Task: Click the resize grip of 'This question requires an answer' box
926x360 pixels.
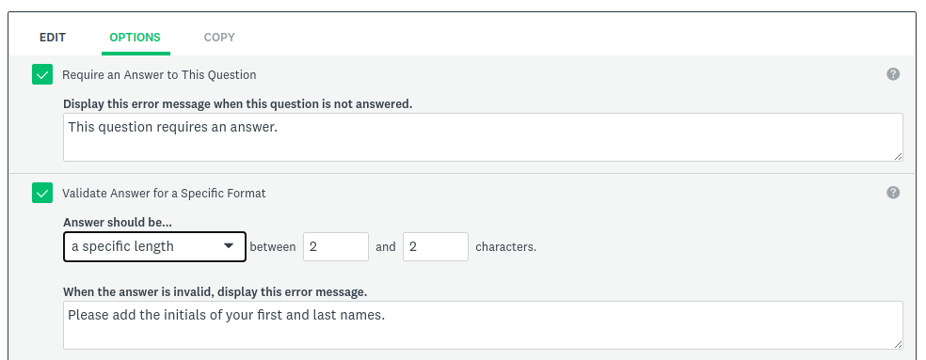Action: click(x=898, y=156)
